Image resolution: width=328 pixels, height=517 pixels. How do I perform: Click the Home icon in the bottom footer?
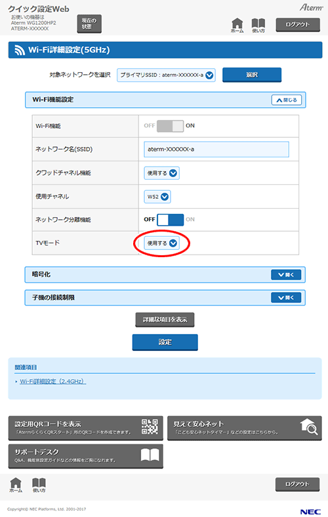(16, 485)
